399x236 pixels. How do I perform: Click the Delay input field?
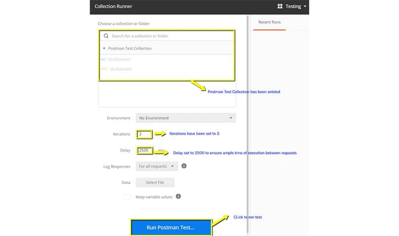click(145, 150)
